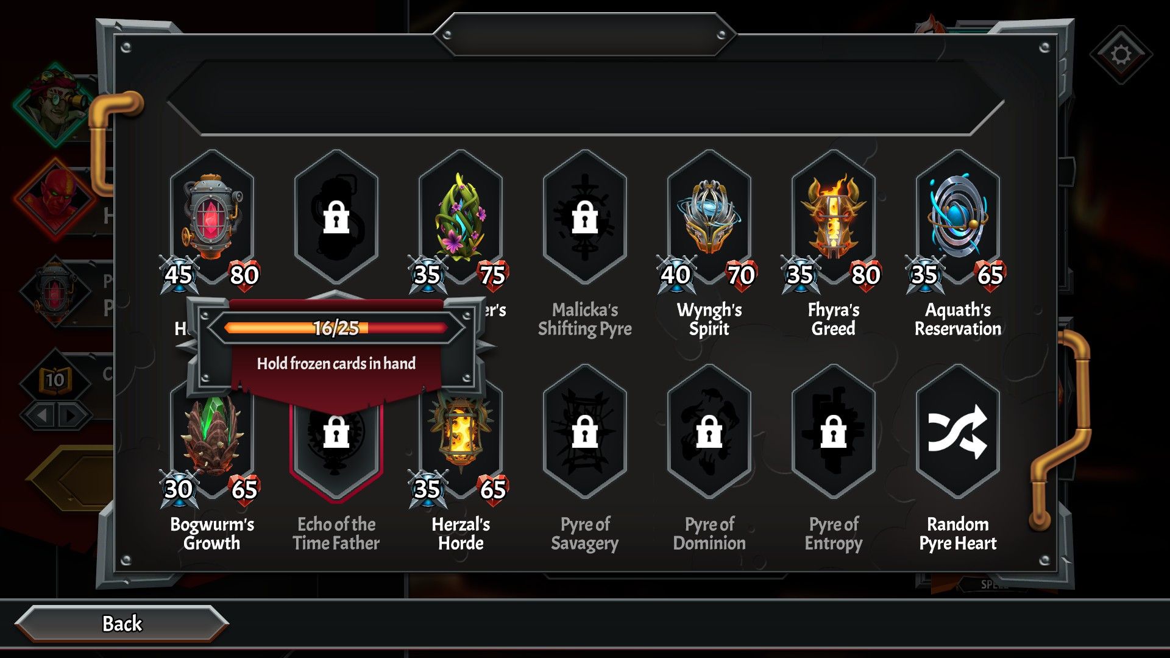Pick the flower-vine pyre heart with 35/75 stats
This screenshot has width=1170, height=658.
[461, 217]
